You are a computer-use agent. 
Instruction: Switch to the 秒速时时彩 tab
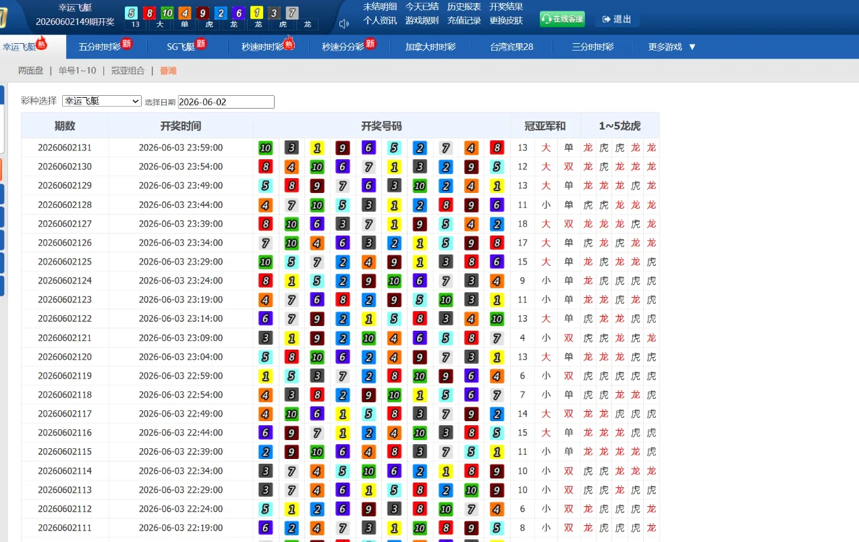[x=262, y=47]
